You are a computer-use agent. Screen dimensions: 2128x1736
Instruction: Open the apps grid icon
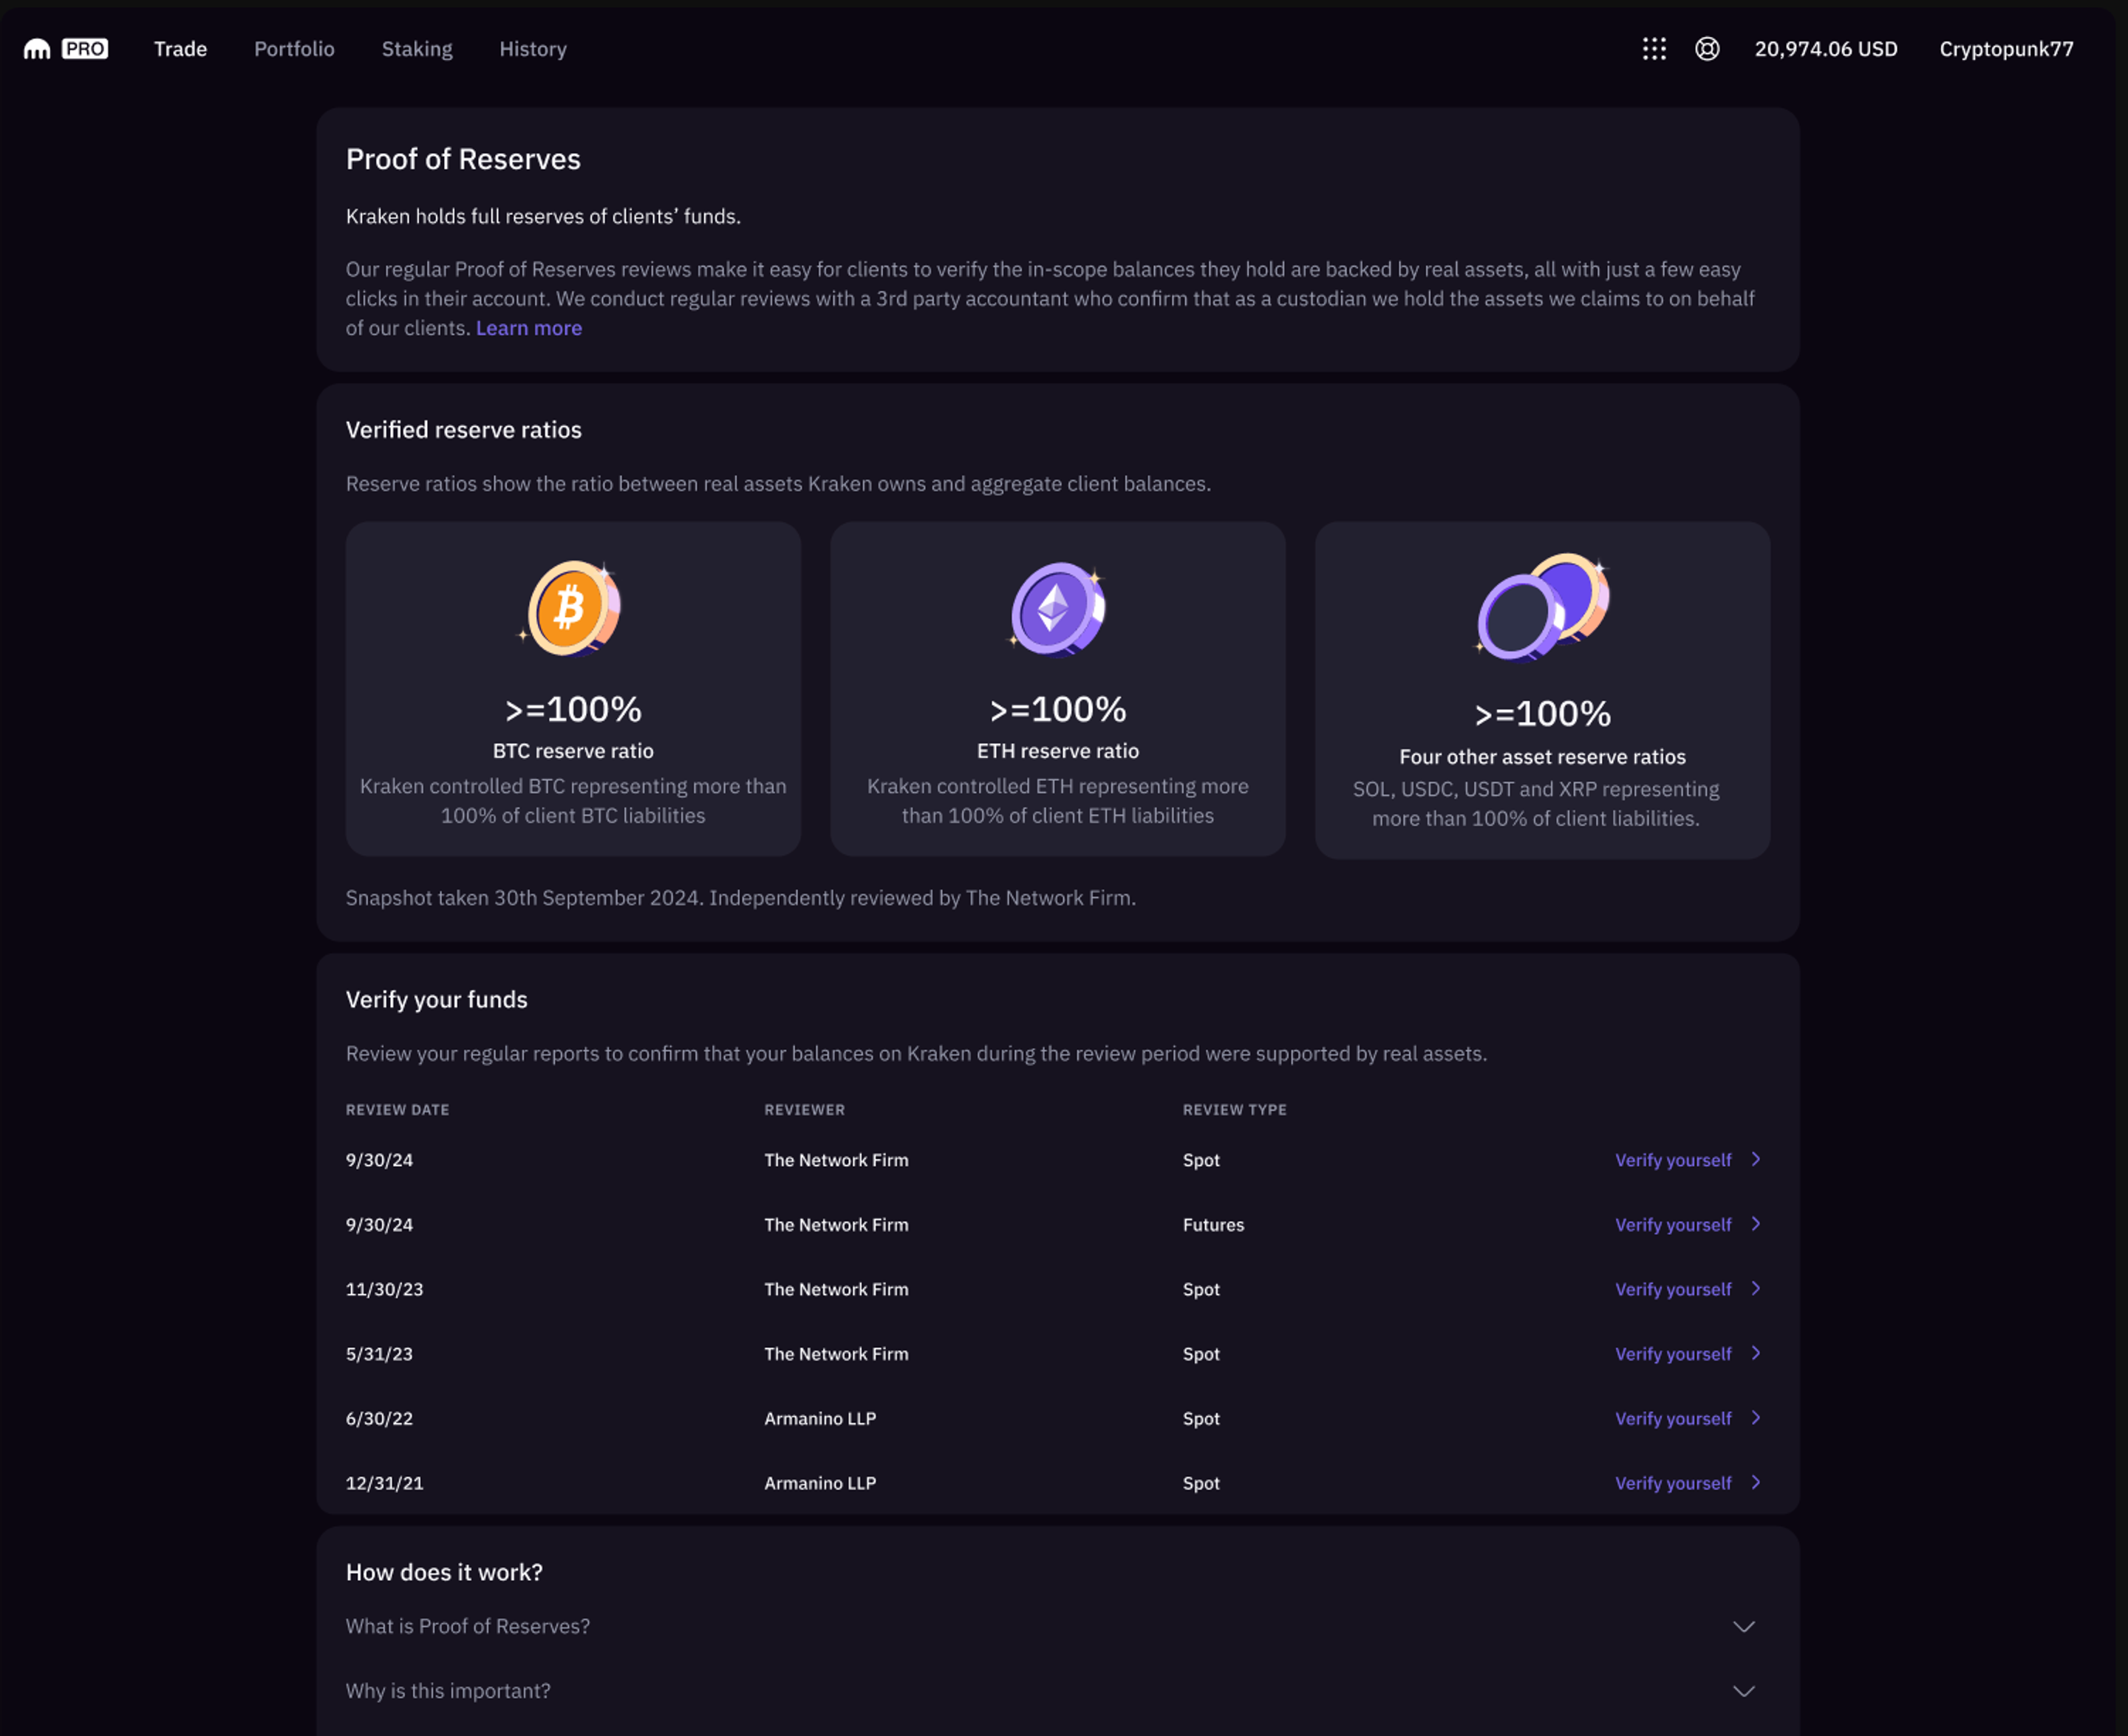pos(1655,48)
